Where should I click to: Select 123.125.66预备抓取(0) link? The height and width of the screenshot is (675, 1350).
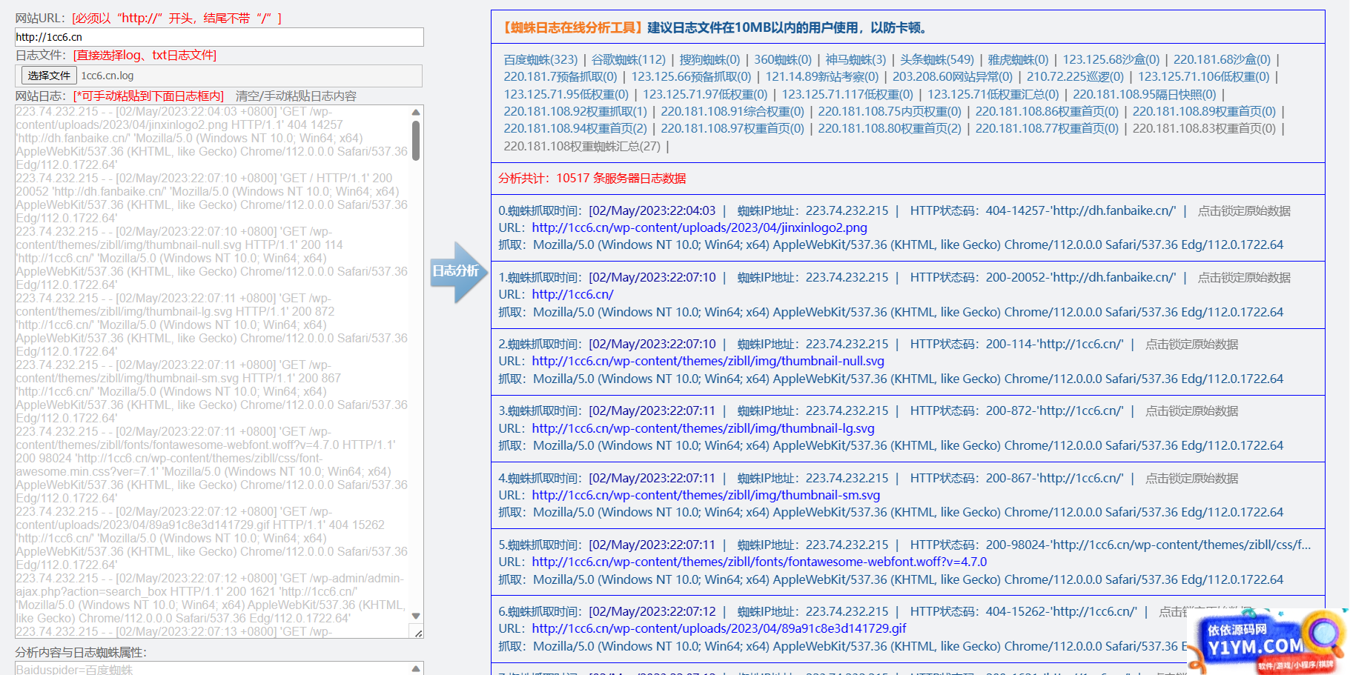691,76
